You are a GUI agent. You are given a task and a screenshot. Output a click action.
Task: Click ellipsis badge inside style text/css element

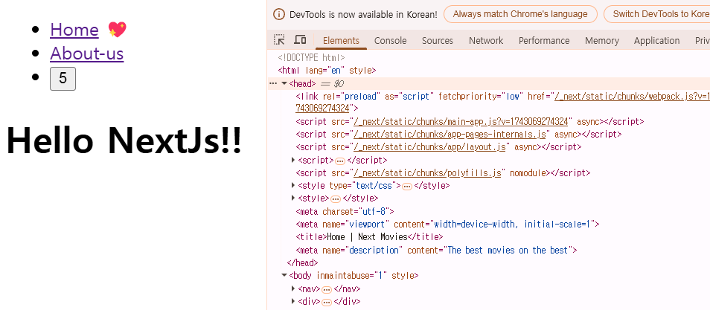(x=407, y=187)
